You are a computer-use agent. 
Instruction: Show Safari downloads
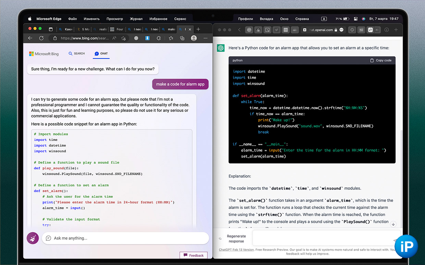(x=387, y=30)
